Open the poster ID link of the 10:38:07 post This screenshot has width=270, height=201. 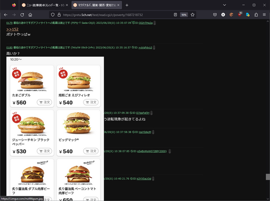pos(152,151)
